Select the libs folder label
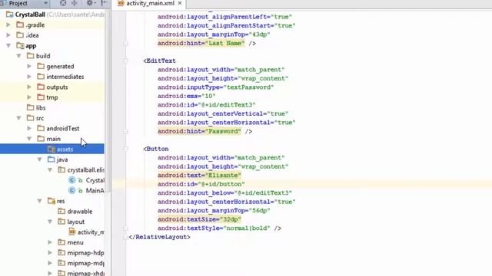Screen dimensions: 492x276 pyautogui.click(x=41, y=107)
